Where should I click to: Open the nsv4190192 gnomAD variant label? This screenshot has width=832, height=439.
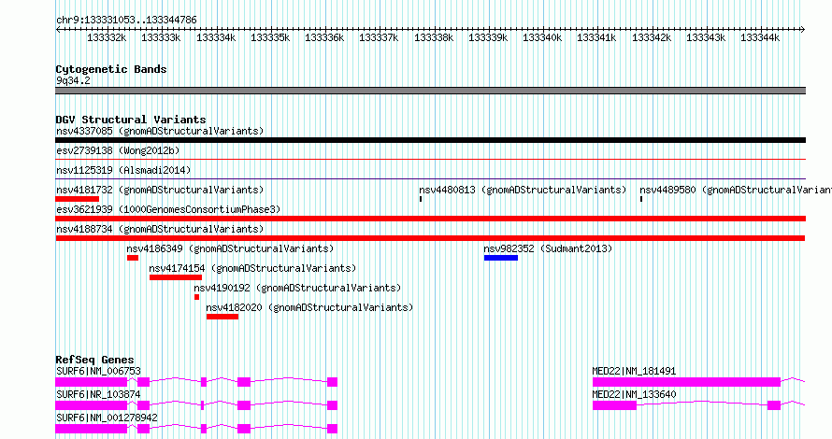pos(297,288)
